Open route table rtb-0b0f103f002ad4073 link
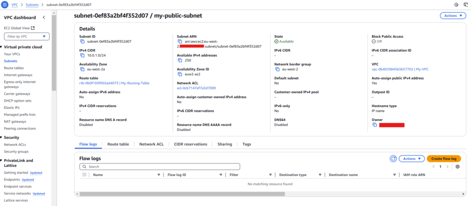The height and width of the screenshot is (206, 471). coord(114,83)
